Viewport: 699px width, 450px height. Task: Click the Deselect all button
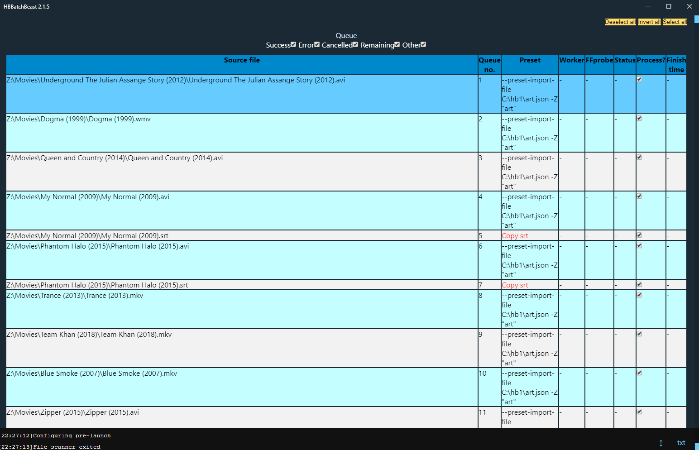click(620, 22)
